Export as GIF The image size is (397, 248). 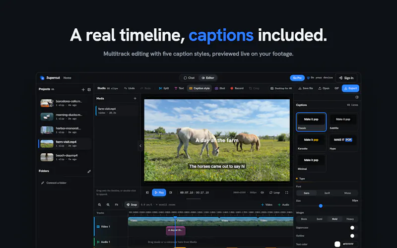[x=336, y=88]
